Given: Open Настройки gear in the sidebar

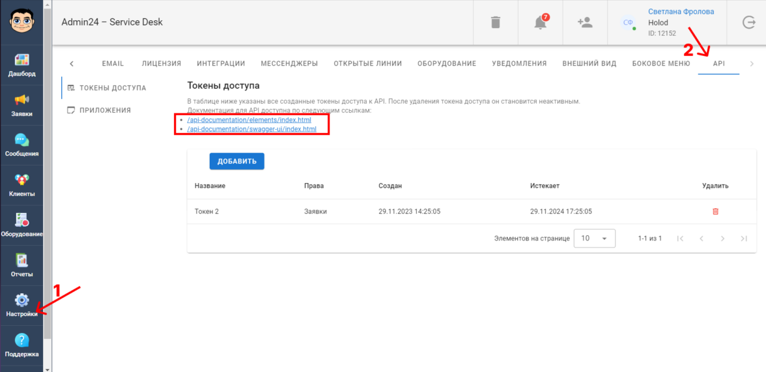Looking at the screenshot, I should [21, 305].
